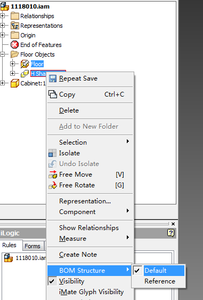The image size is (203, 300).
Task: Expand the Relationships tree node
Action: point(2,15)
